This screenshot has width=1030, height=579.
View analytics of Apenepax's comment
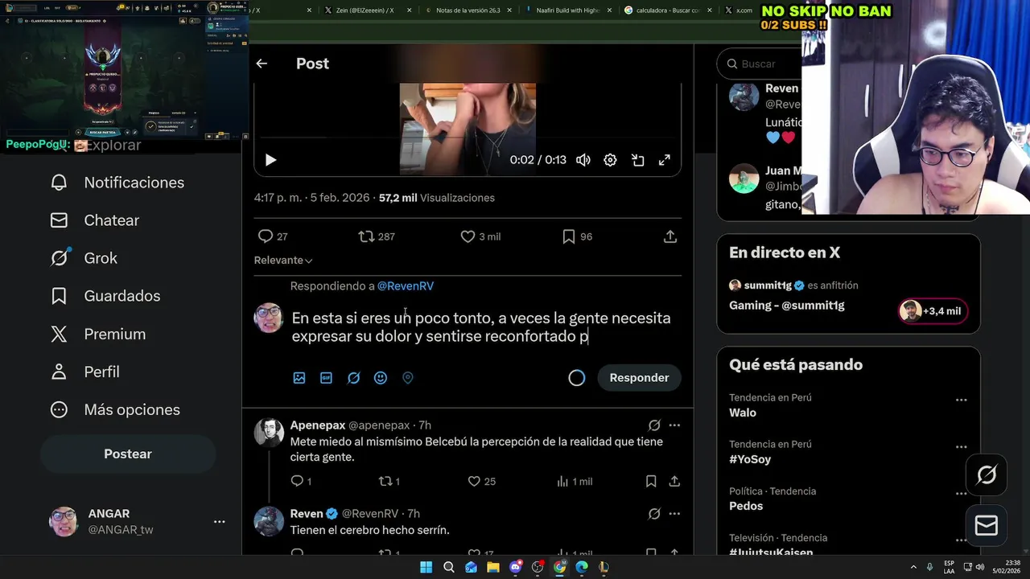click(575, 481)
